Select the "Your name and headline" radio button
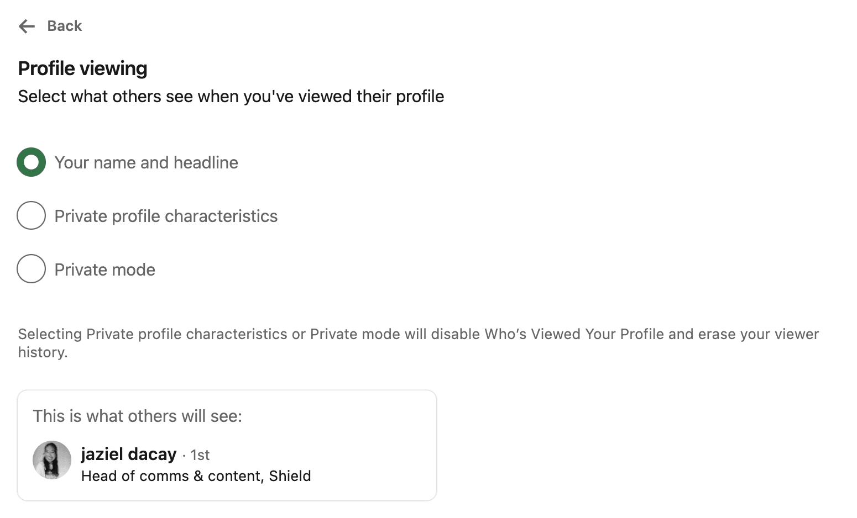Screen dimensions: 857x518 31,162
